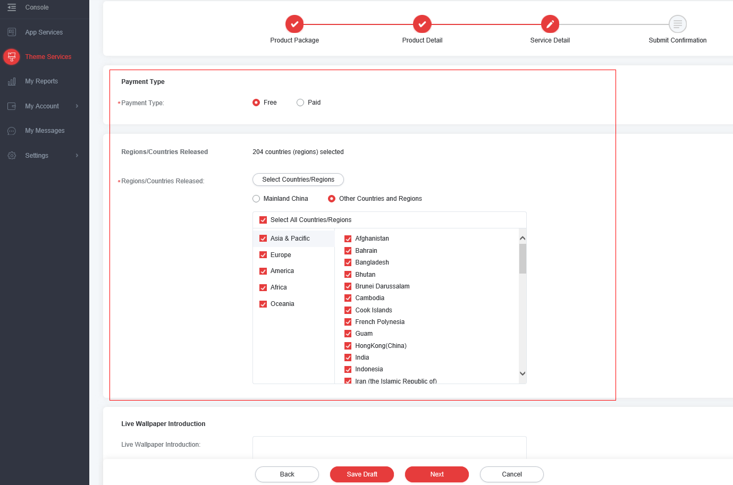The height and width of the screenshot is (485, 733).
Task: Expand the My Account submenu arrow
Action: 77,106
